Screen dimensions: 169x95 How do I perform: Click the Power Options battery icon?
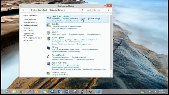pos(49,39)
